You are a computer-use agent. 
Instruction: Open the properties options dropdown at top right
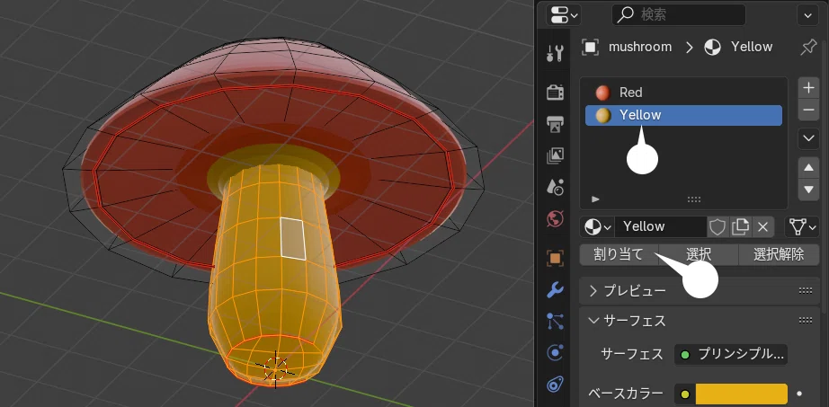tap(807, 15)
